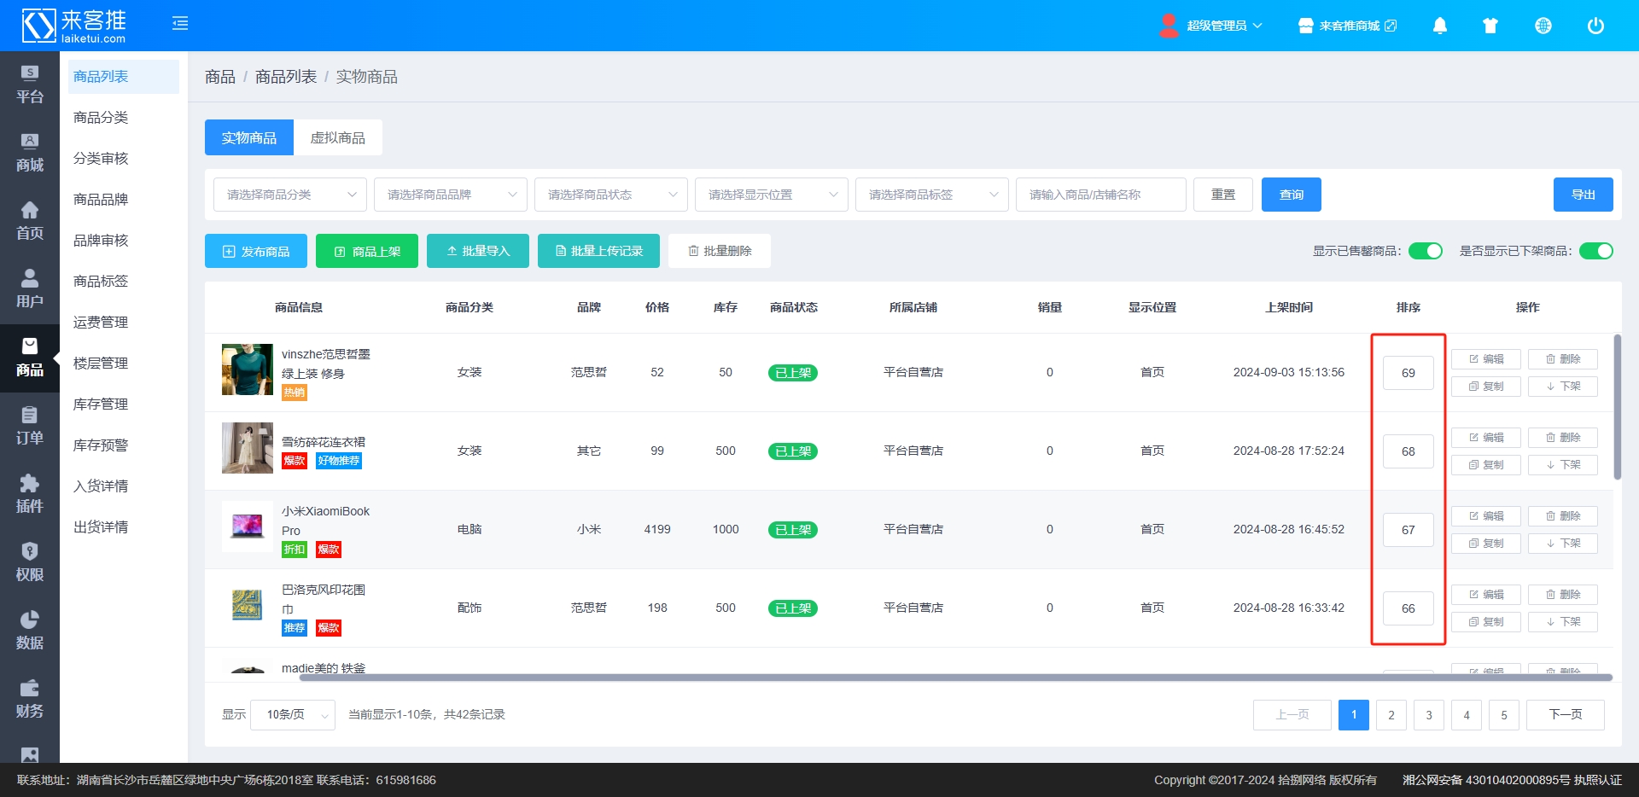Go to 插件 plugins in sidebar
1639x797 pixels.
pos(30,494)
